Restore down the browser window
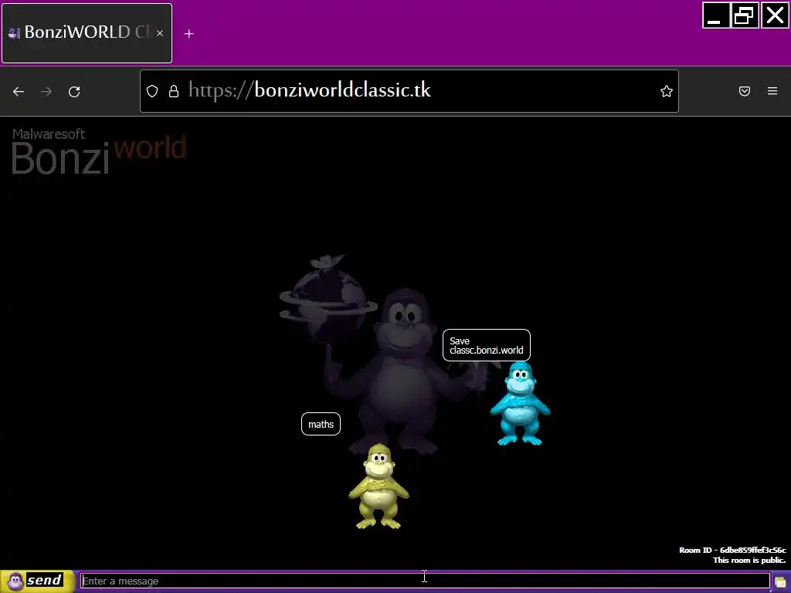 (x=745, y=15)
